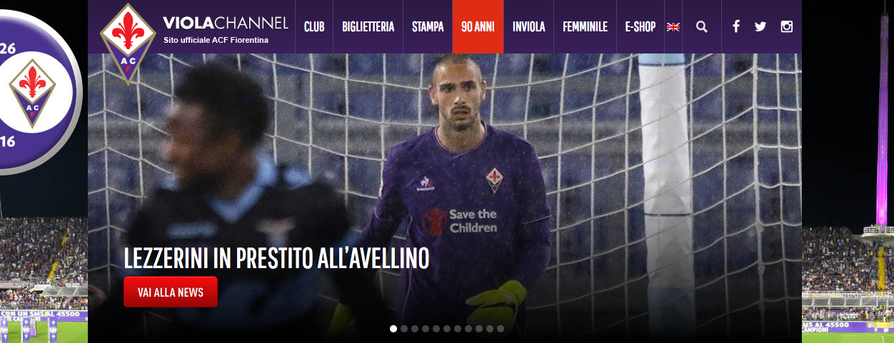This screenshot has height=343, width=894.
Task: Open the STAMPA menu item
Action: point(427,27)
